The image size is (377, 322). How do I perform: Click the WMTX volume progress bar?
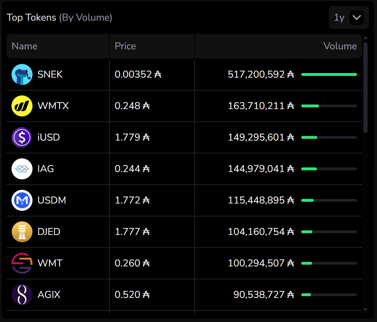(329, 106)
